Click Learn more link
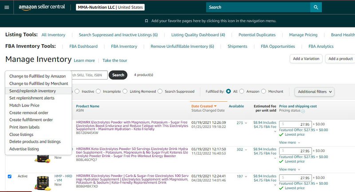This screenshot has width=355, height=192. click(x=84, y=61)
